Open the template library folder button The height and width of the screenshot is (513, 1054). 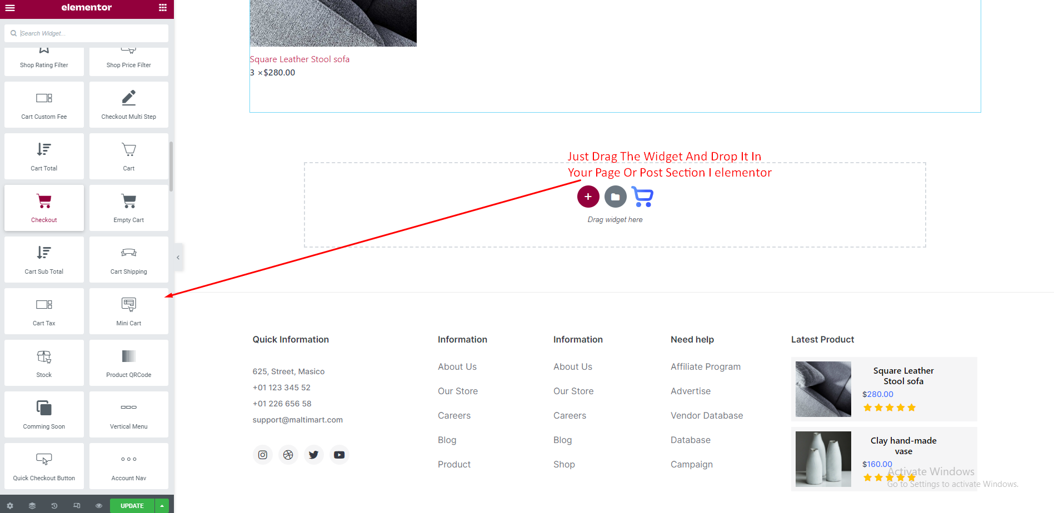pos(615,197)
